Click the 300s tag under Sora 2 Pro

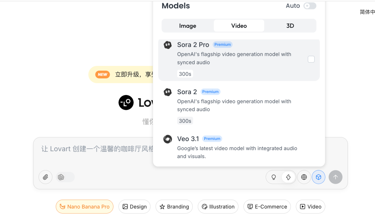[185, 74]
